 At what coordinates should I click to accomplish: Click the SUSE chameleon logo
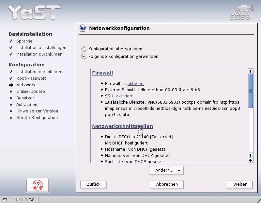242,12
